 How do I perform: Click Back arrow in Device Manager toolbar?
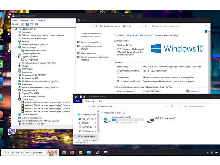click(x=13, y=24)
